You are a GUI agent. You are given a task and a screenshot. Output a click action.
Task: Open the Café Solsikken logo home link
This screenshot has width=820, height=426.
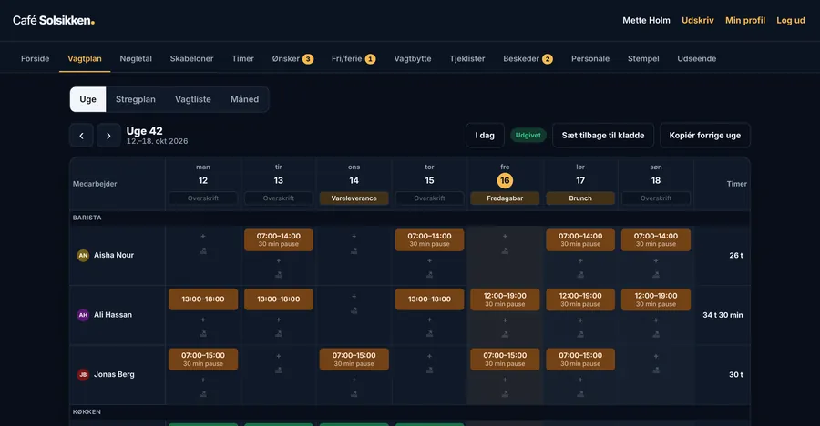pyautogui.click(x=54, y=20)
